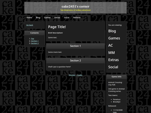
Task: Click the Section 1 header
Action: point(75,46)
